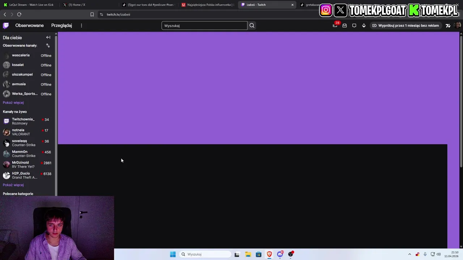Open Brave browser on taskbar
This screenshot has width=463, height=260.
269,254
